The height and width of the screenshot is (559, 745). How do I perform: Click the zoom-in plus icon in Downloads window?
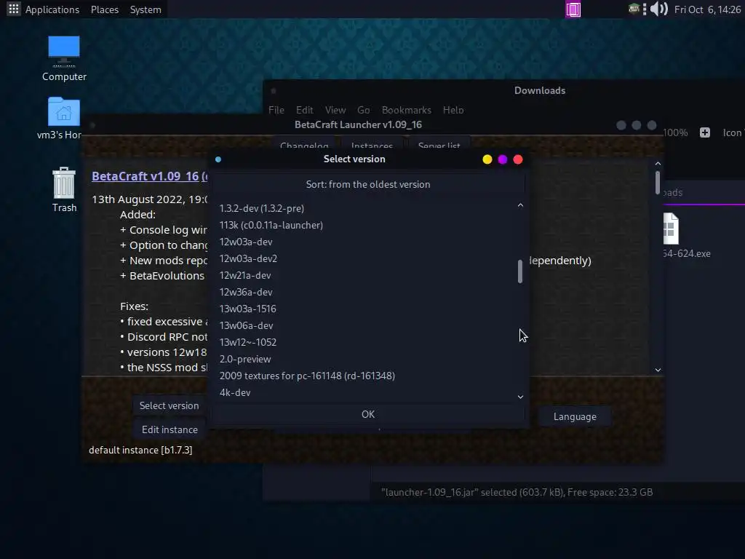click(x=704, y=132)
